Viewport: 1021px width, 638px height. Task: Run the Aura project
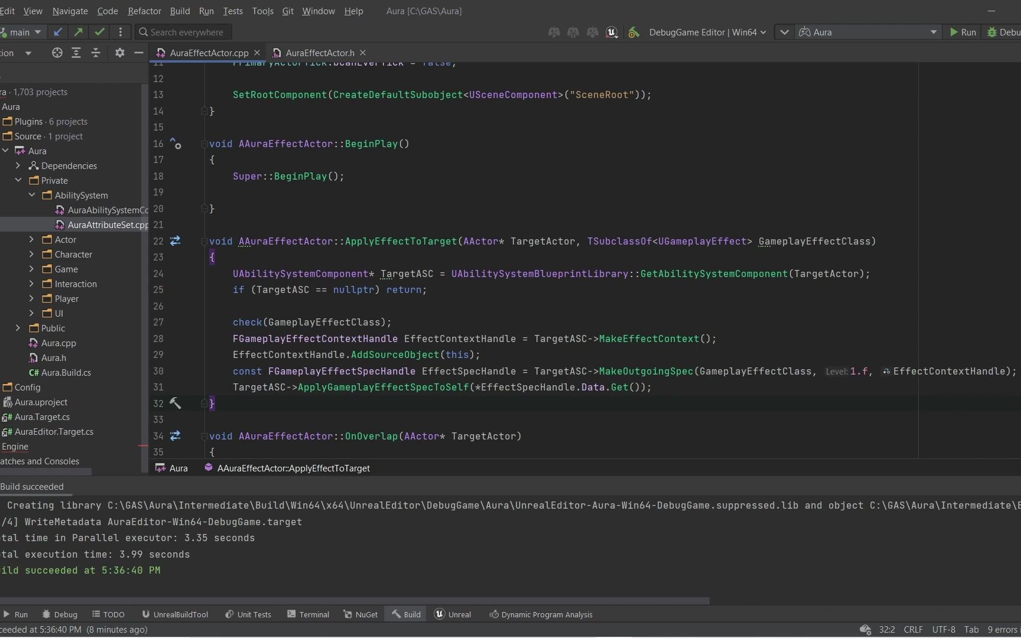click(962, 32)
